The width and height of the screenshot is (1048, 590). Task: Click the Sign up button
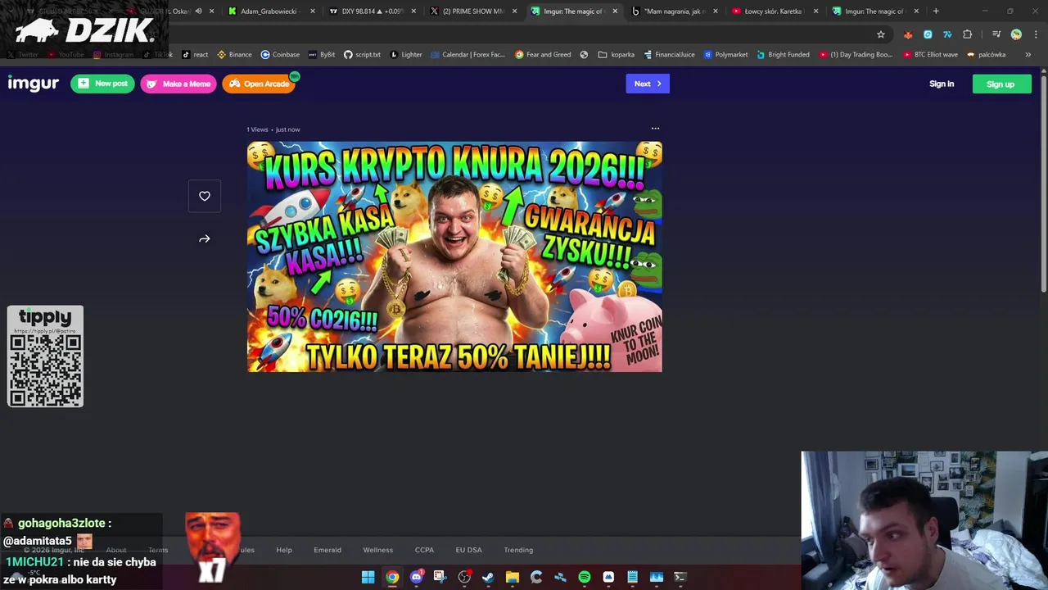point(1001,84)
